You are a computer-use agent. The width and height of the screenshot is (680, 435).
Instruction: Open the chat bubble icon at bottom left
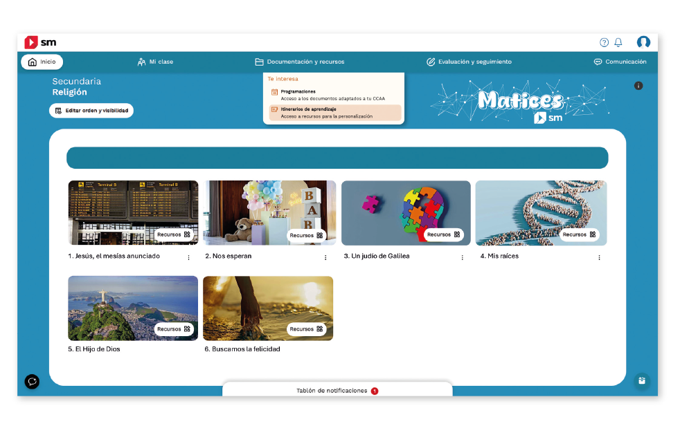[32, 381]
